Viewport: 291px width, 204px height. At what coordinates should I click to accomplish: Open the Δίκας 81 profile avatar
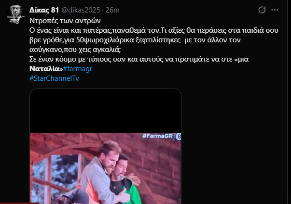pyautogui.click(x=16, y=14)
